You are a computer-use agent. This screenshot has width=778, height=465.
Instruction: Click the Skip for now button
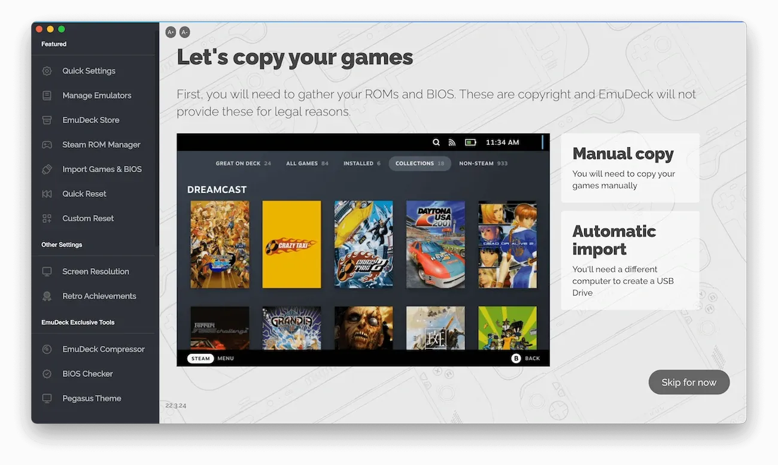689,382
